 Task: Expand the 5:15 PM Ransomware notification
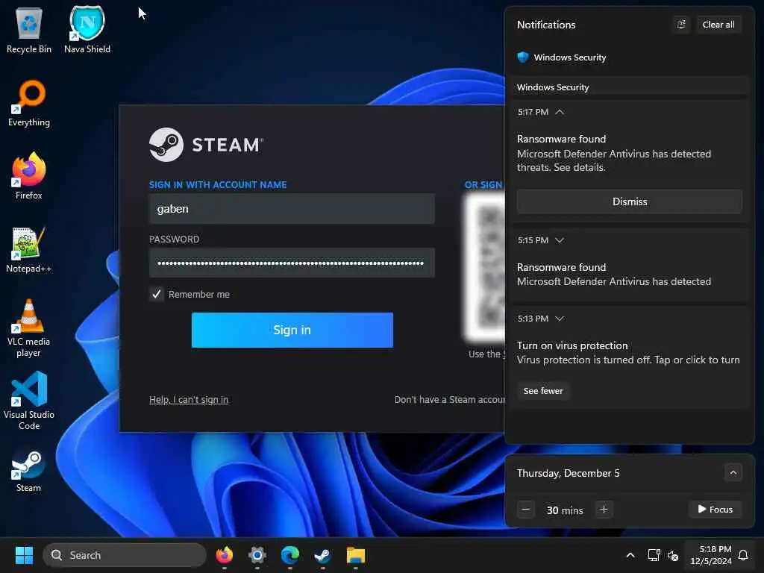560,240
